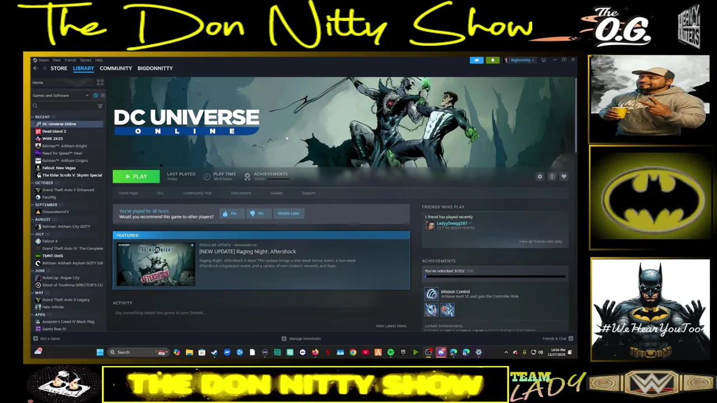This screenshot has height=403, width=717.
Task: Open the BIGDONNITTY profile tab
Action: 155,68
